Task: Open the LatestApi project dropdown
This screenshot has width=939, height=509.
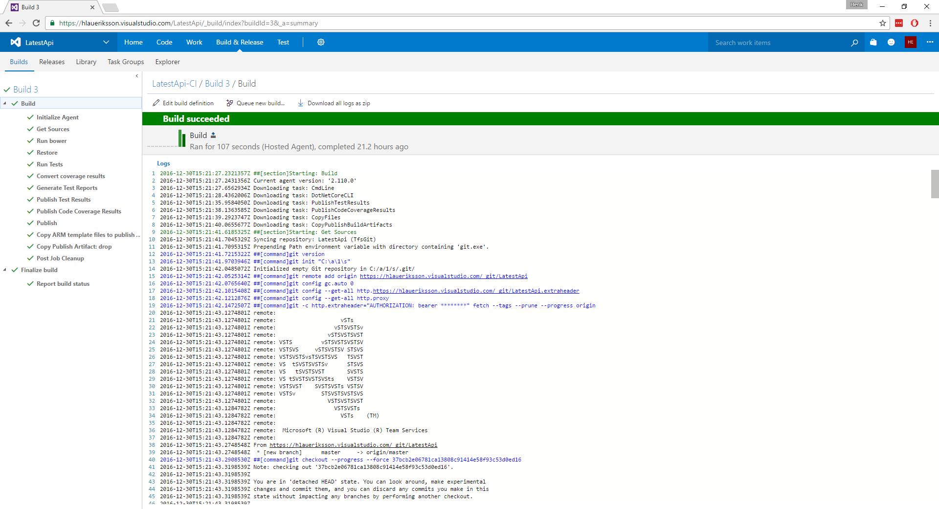Action: [106, 42]
